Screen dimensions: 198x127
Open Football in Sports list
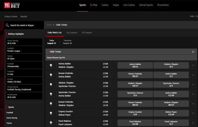tap(9, 113)
